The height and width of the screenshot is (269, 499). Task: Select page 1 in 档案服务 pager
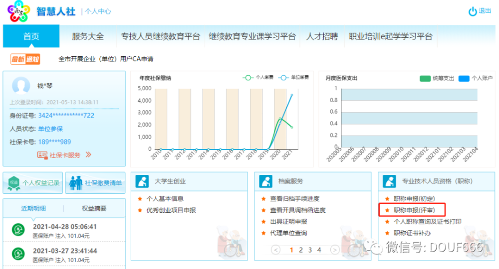[291, 250]
